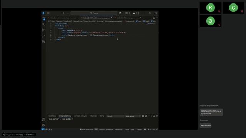Click the title line in the code editor

pos(88,35)
